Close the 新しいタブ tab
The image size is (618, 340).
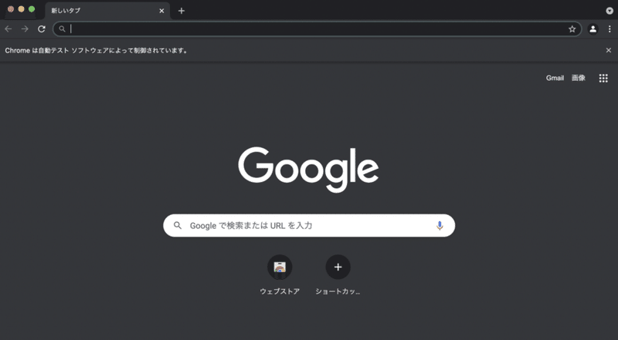click(x=161, y=11)
